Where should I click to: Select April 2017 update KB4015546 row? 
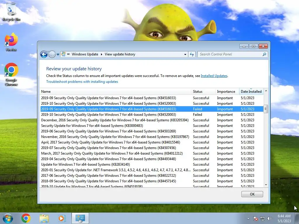(152, 142)
